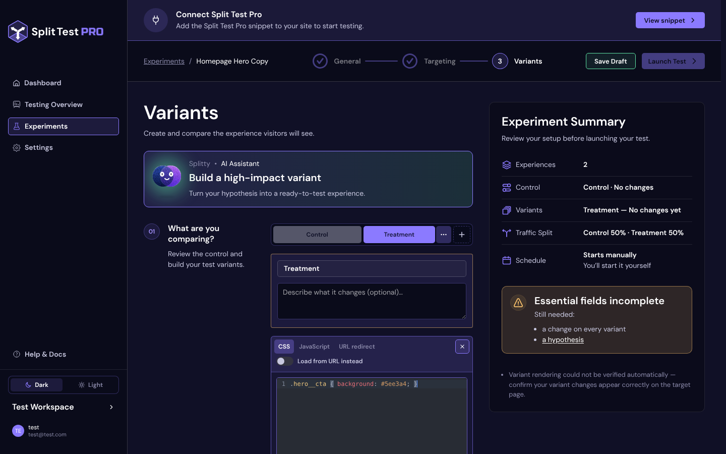Open Settings in the sidebar
726x454 pixels.
pyautogui.click(x=64, y=147)
